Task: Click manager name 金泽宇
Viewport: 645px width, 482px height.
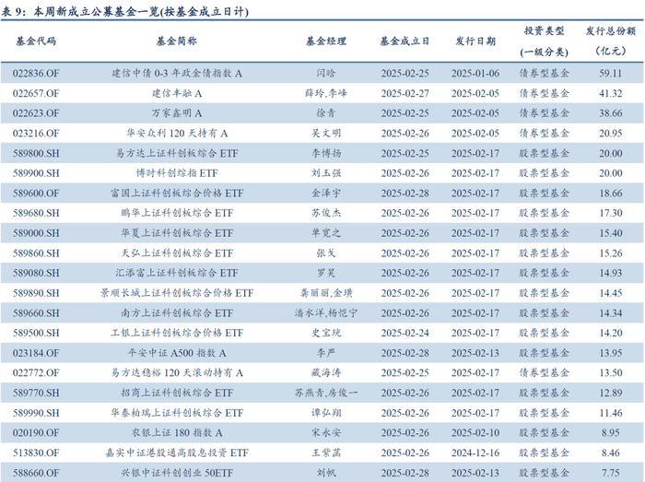Action: (326, 194)
